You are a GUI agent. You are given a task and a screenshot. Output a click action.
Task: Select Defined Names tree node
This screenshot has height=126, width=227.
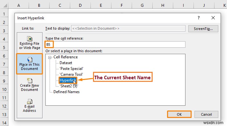tap(66, 92)
